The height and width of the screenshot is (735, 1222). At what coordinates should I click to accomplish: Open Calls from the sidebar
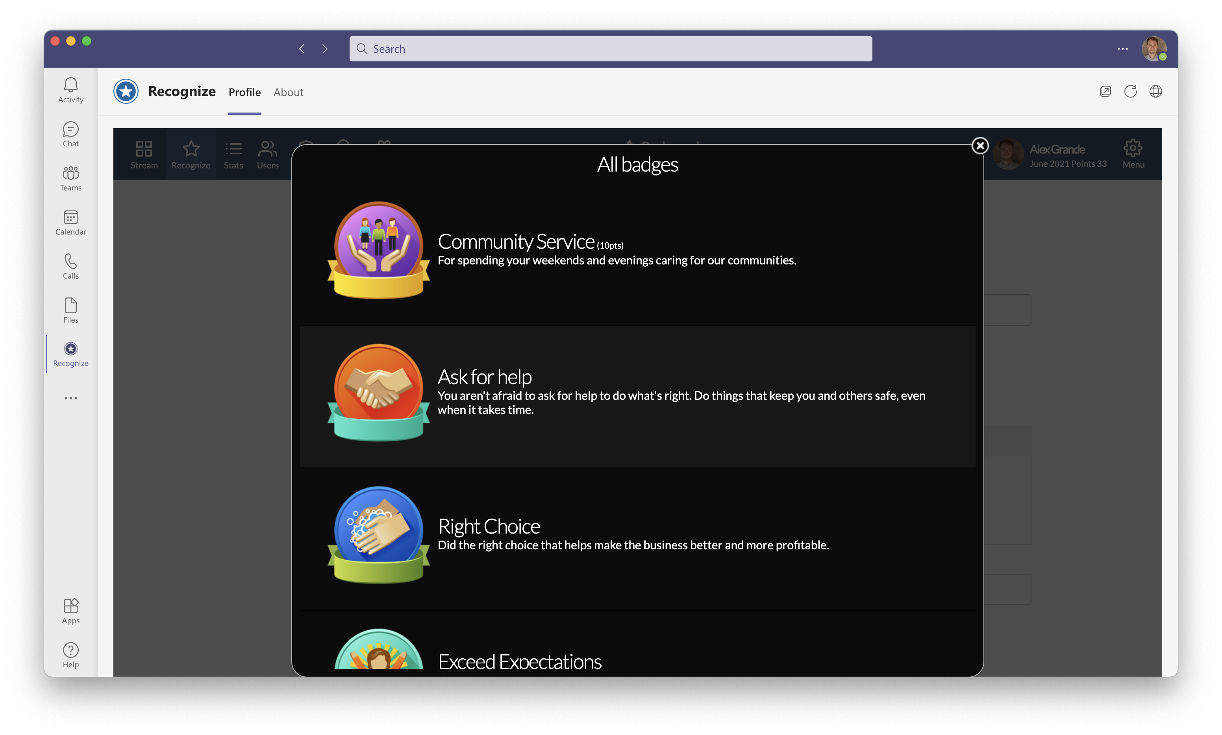[70, 266]
